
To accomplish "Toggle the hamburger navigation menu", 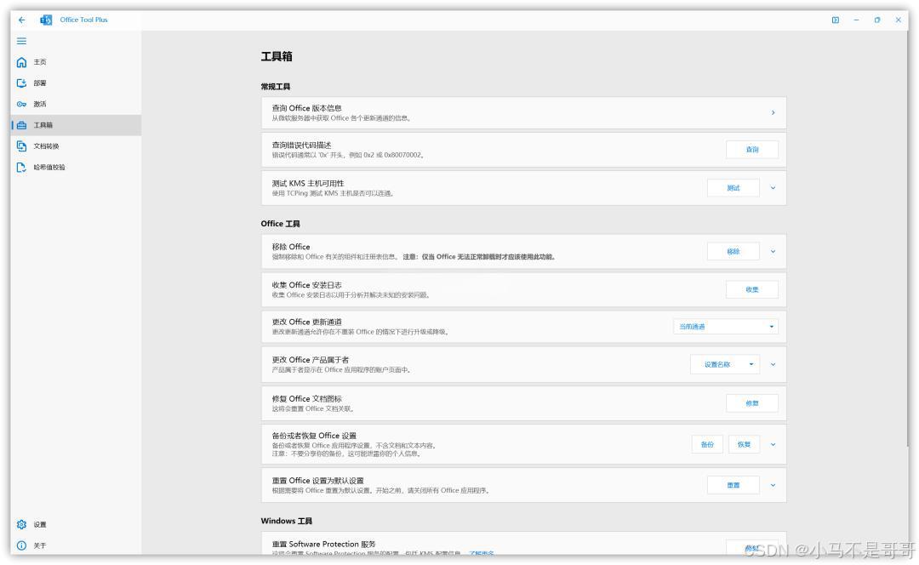I will [21, 41].
